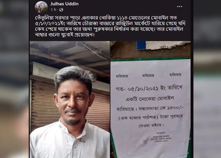The height and width of the screenshot is (158, 221).
Task: Click the middle 'হারিয়েছে' heading on the notice
Action: tap(148, 75)
